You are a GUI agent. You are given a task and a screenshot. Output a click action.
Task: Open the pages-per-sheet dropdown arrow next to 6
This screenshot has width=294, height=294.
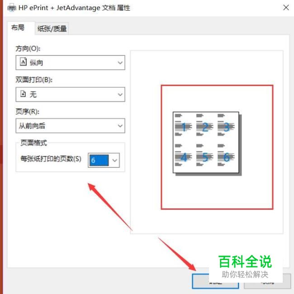coord(114,160)
